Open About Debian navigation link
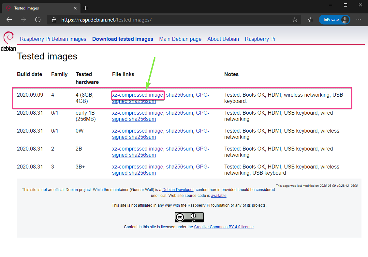The image size is (368, 257). click(223, 39)
